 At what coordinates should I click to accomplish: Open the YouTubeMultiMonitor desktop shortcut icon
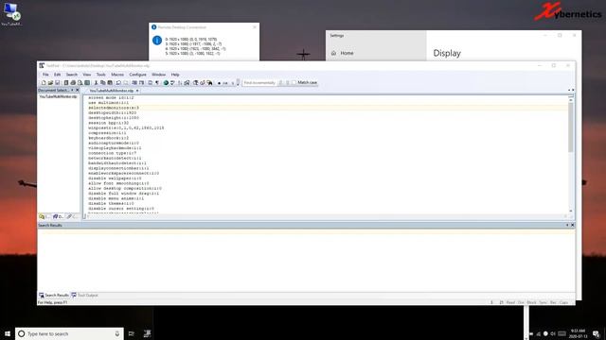pos(11,14)
